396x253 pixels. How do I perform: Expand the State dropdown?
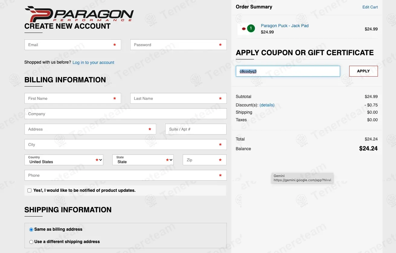[143, 160]
